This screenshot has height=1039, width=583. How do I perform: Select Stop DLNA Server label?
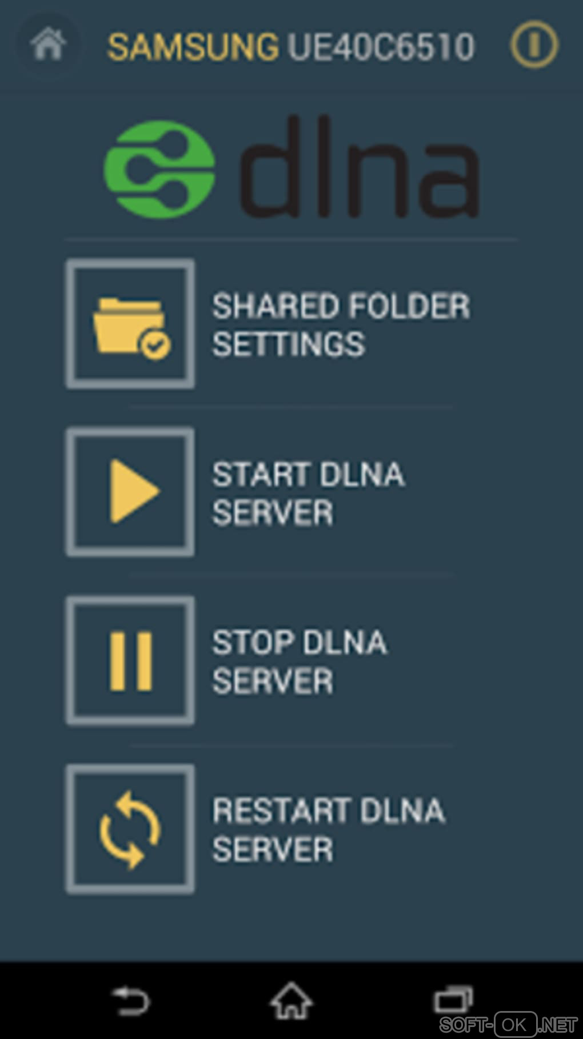[x=300, y=661]
